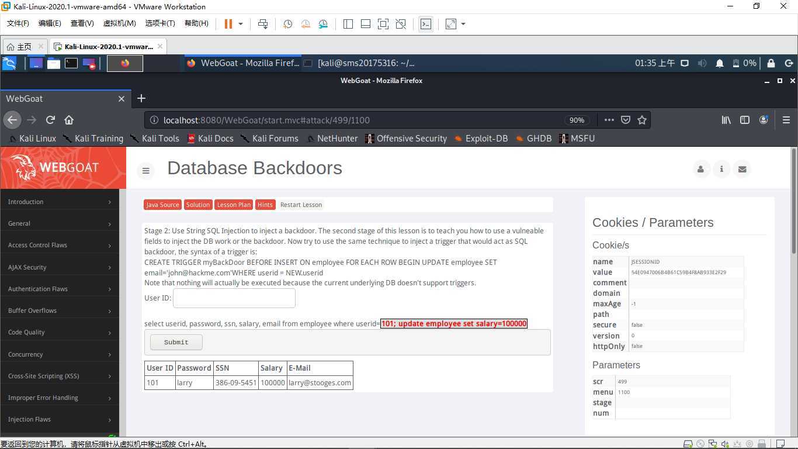Viewport: 798px width, 449px height.
Task: Click Restart Lesson
Action: point(301,205)
